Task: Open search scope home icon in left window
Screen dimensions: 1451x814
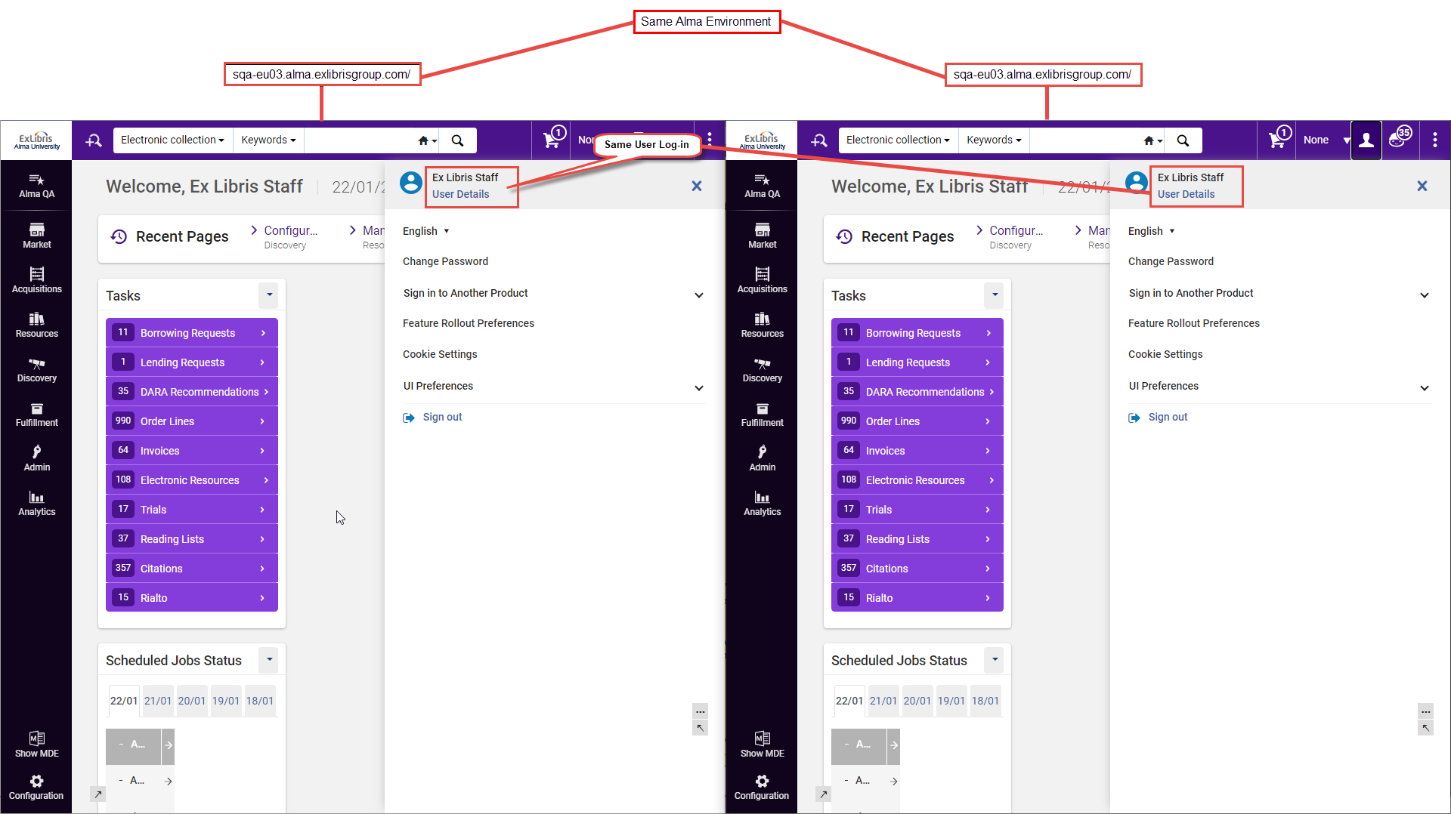Action: [427, 140]
